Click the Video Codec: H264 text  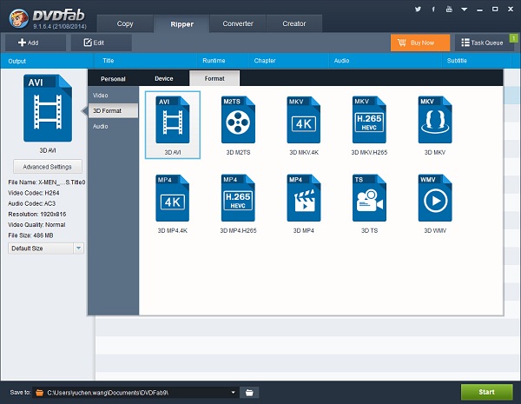(34, 193)
